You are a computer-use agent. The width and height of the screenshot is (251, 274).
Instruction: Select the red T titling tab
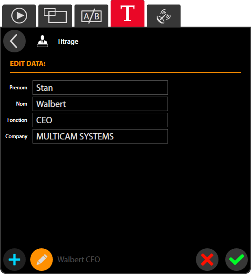128,14
